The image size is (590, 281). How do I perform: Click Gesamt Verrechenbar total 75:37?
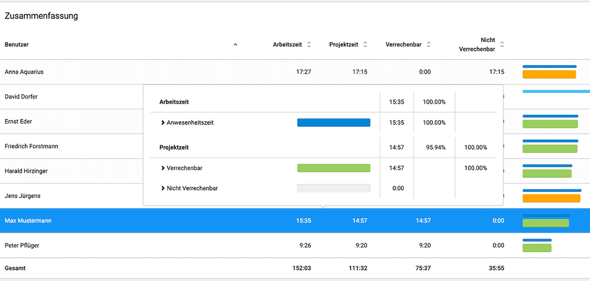tap(423, 268)
